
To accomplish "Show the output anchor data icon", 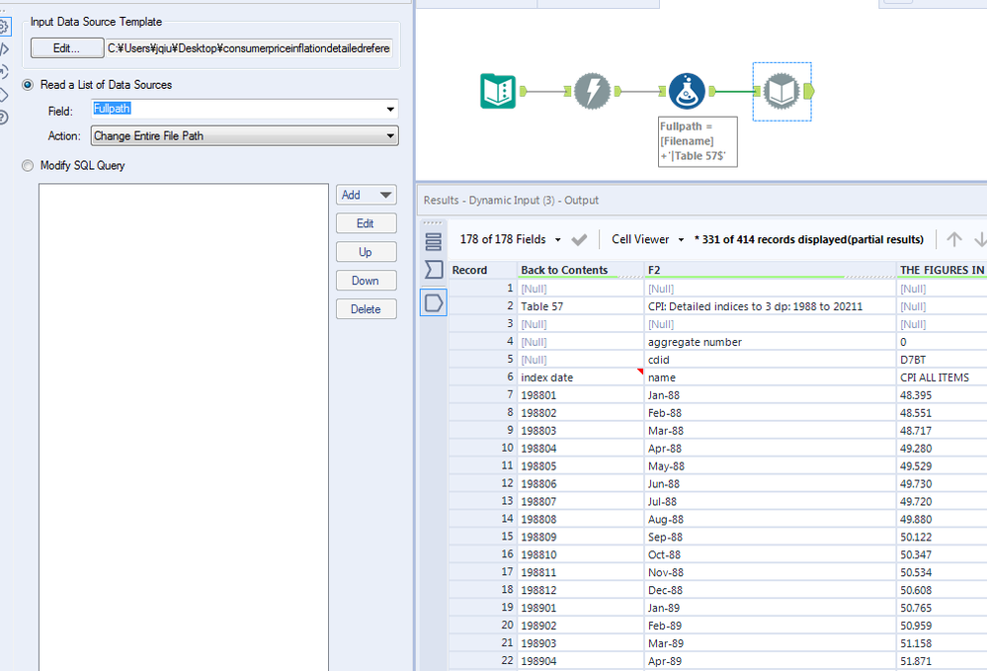I will [x=434, y=302].
